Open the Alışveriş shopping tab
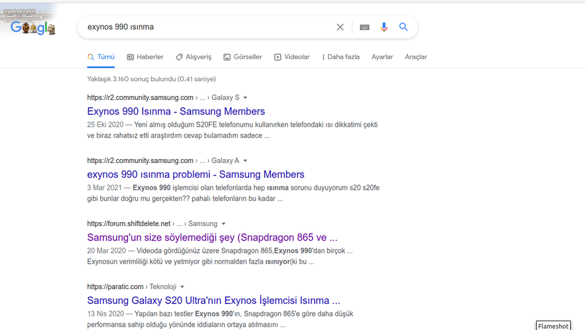 click(x=194, y=57)
